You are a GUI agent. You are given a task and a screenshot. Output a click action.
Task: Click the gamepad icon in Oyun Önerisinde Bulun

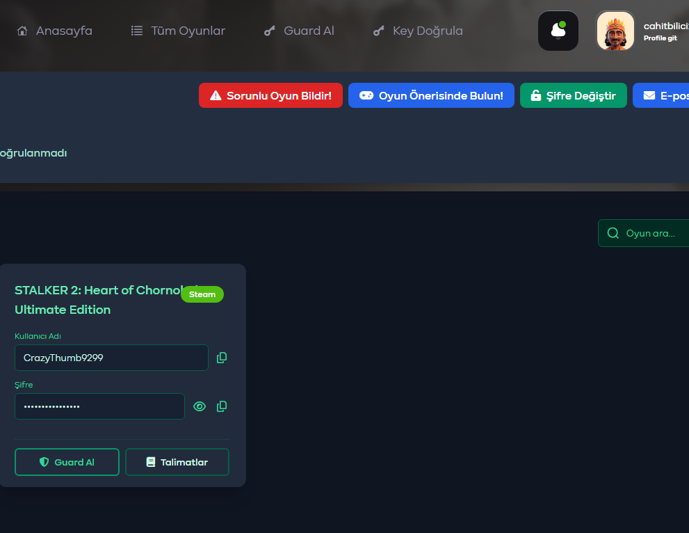point(366,95)
